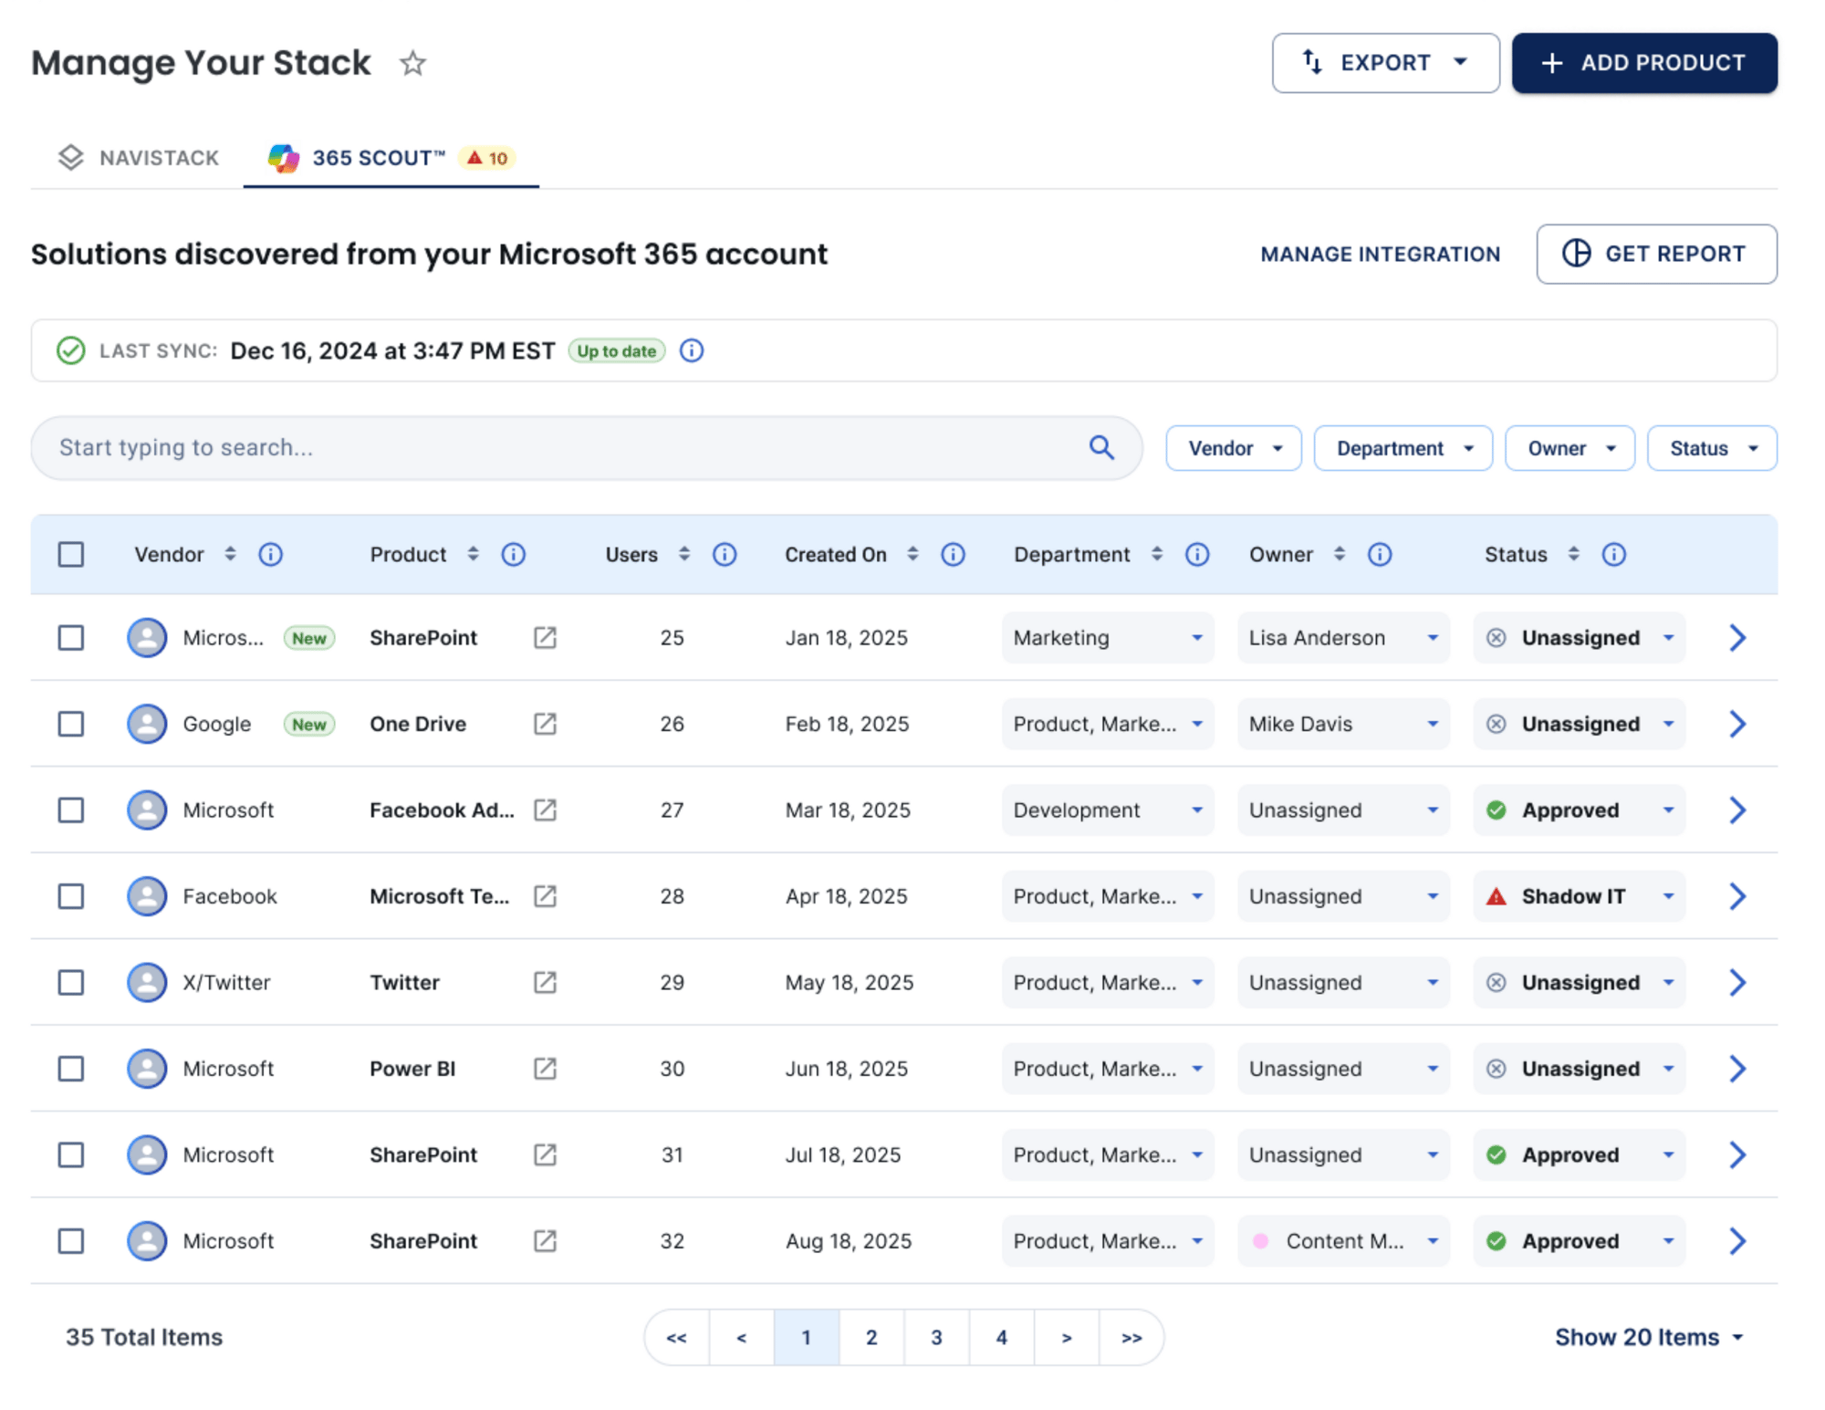
Task: Select all rows with header checkbox
Action: pos(71,554)
